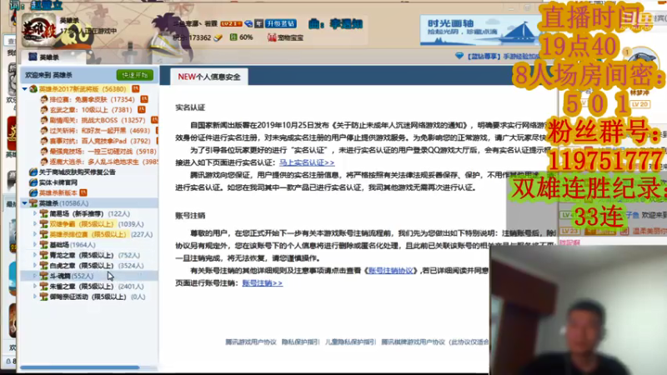Click the webcam video overlay

tap(578, 310)
